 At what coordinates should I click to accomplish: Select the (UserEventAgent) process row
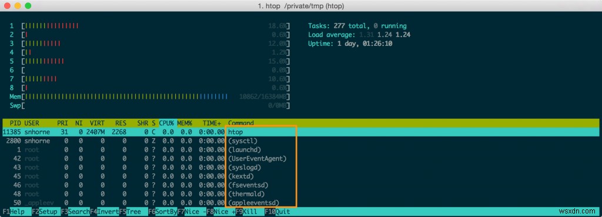coord(301,159)
